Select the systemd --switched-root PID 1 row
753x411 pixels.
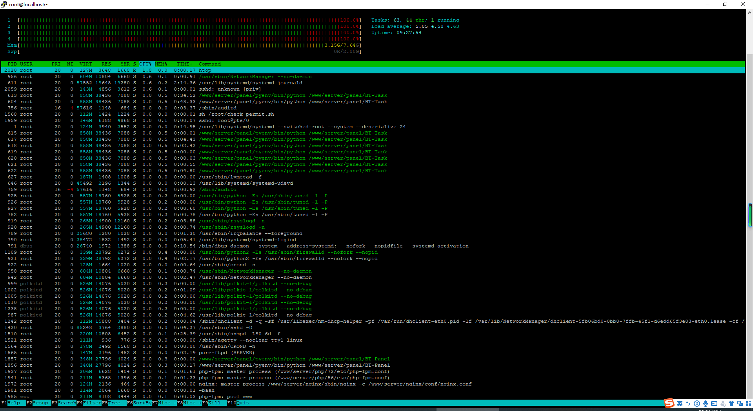pos(373,127)
